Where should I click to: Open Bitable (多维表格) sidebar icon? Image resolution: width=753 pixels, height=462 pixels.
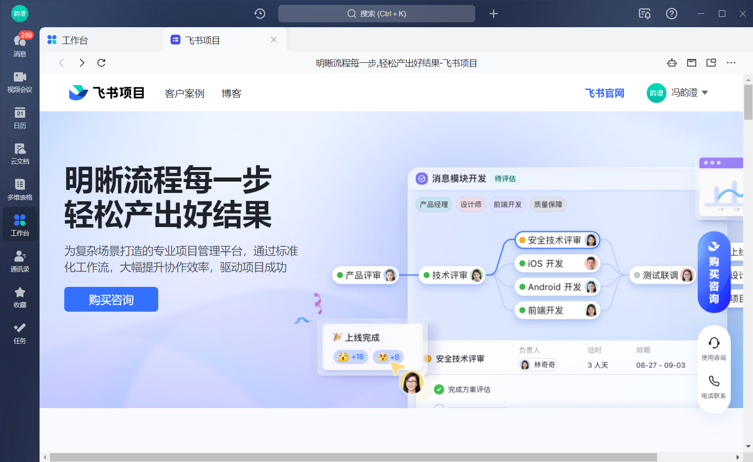coord(20,189)
